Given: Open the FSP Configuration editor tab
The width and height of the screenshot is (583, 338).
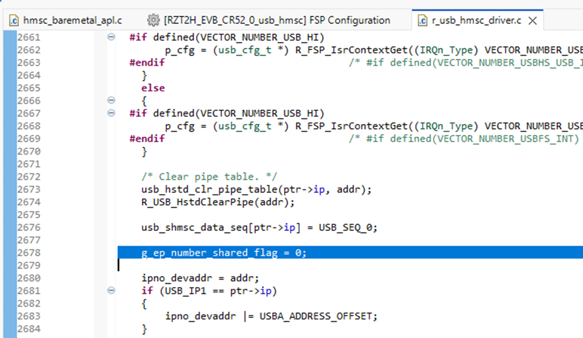Looking at the screenshot, I should click(277, 21).
